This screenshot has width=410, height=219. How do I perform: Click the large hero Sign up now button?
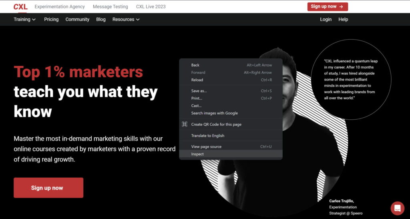point(48,188)
